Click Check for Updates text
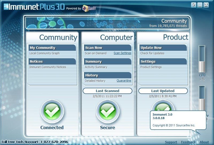The width and height of the screenshot is (214, 145). coord(152,53)
